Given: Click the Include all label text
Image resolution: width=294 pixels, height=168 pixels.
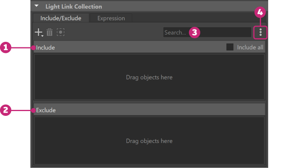Looking at the screenshot, I should (x=250, y=47).
